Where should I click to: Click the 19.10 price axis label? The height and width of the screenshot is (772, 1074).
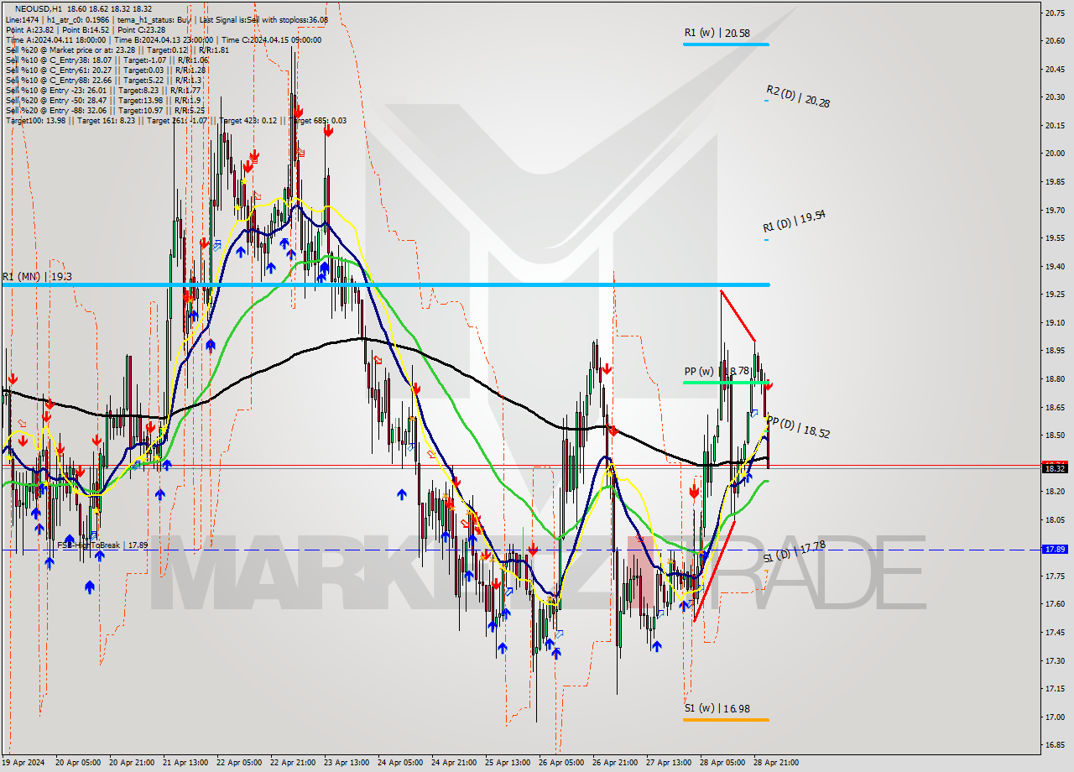[x=1055, y=322]
